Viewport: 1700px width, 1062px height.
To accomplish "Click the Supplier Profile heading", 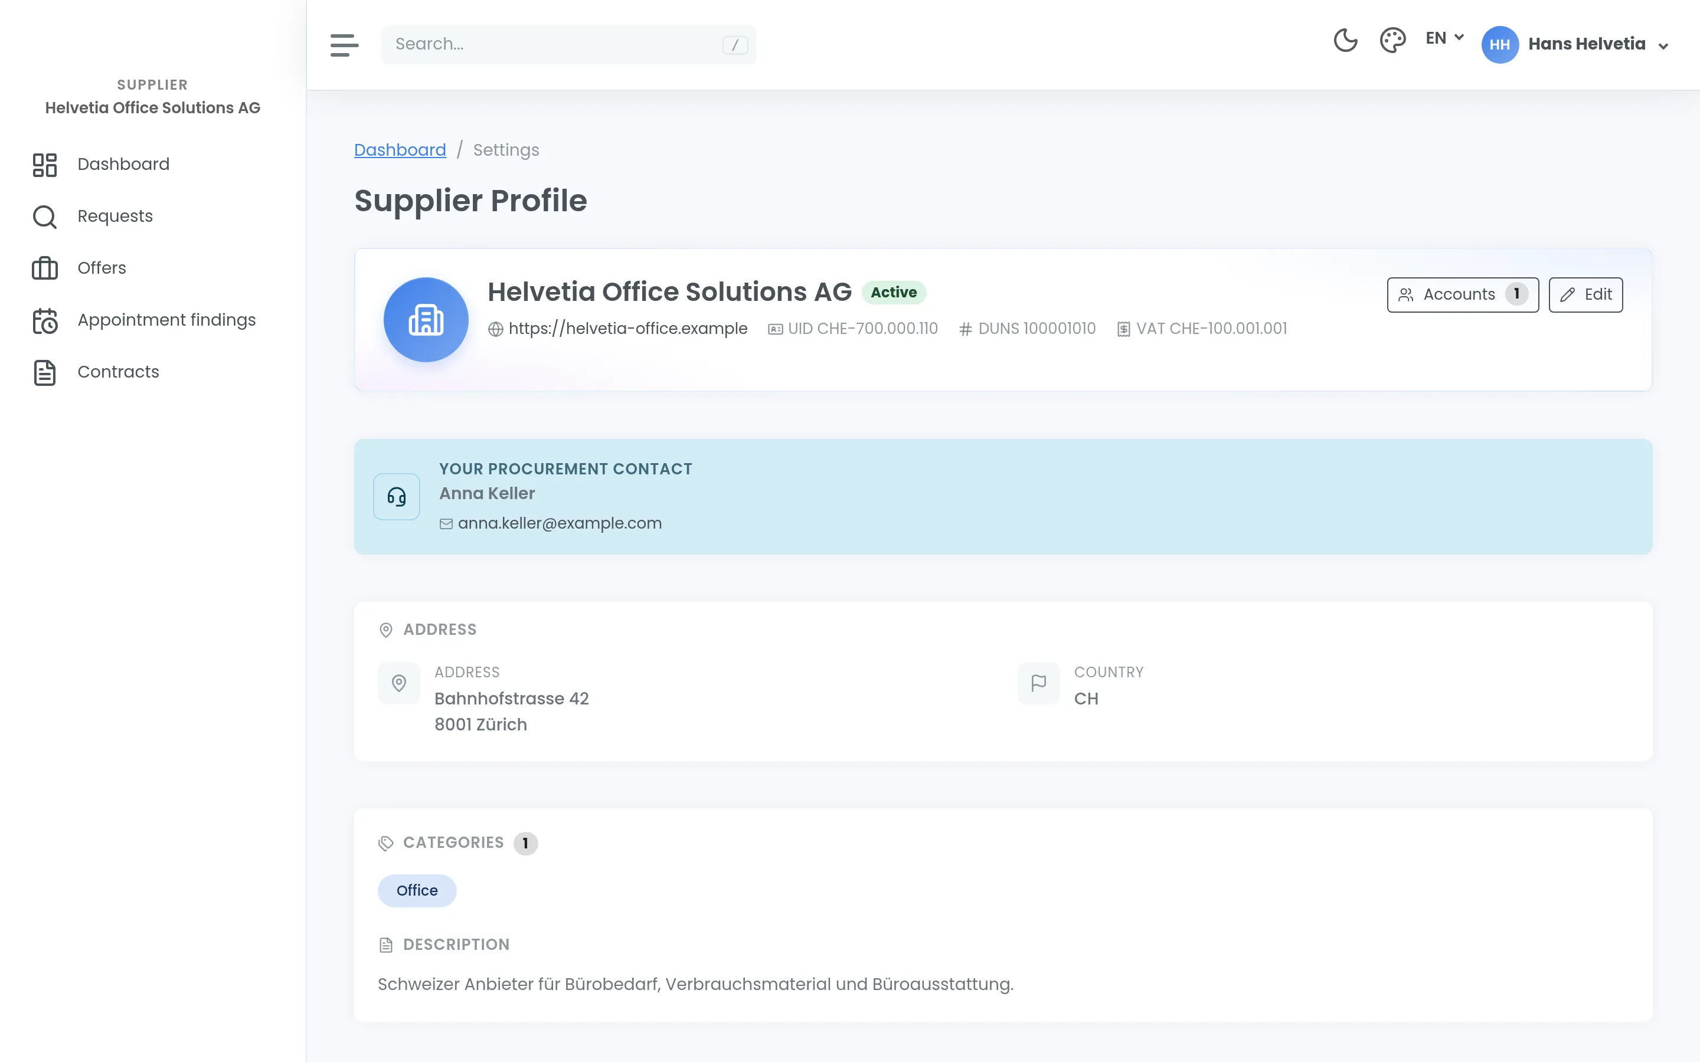I will (x=470, y=201).
